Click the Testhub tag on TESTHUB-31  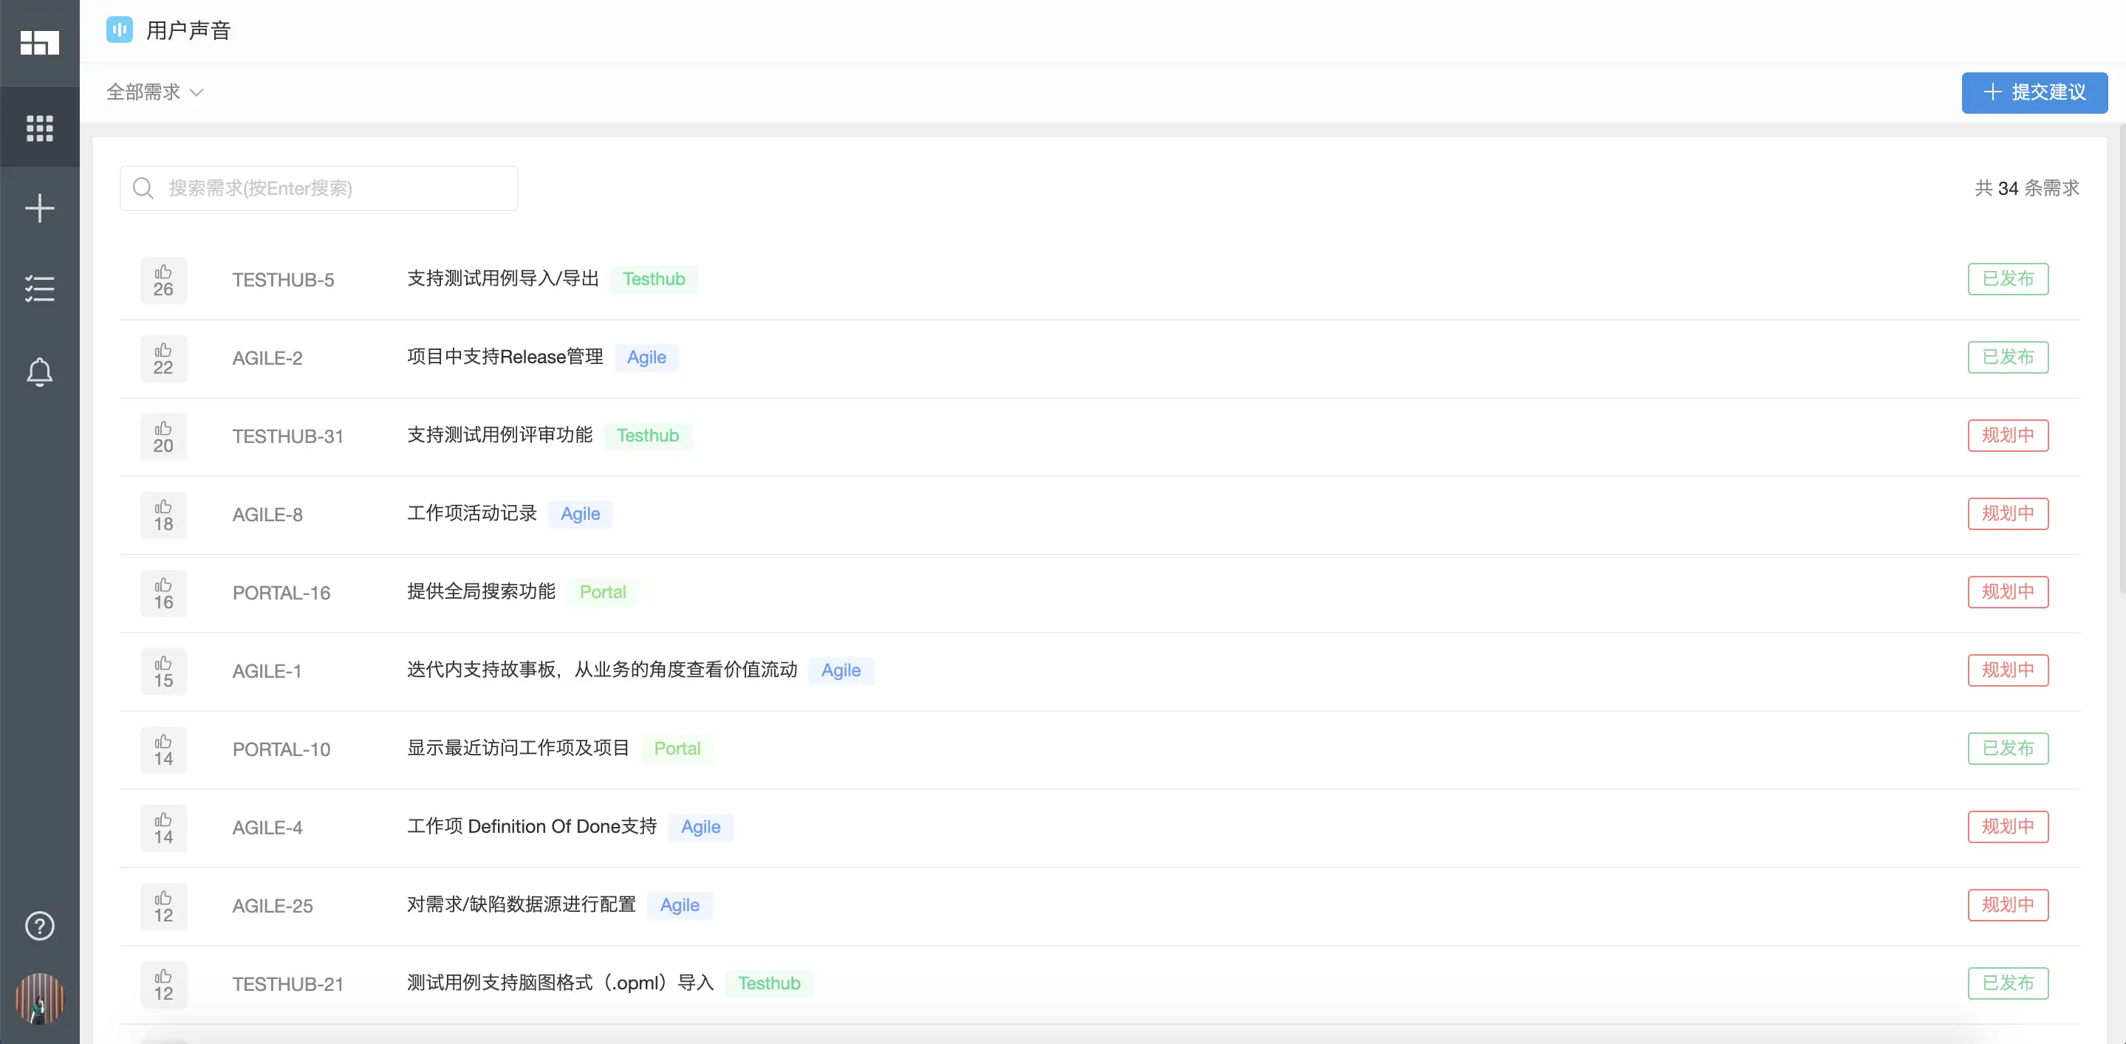pos(648,436)
